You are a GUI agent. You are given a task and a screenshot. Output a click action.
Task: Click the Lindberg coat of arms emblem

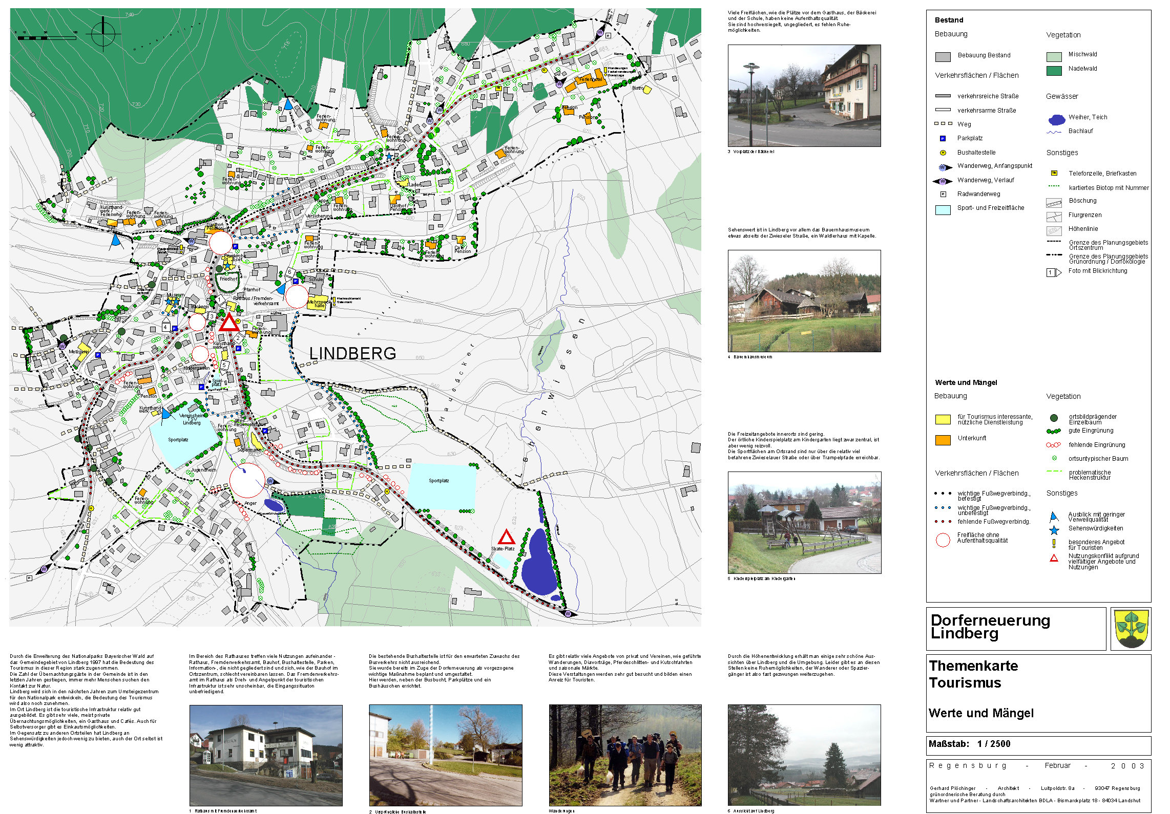click(1131, 629)
